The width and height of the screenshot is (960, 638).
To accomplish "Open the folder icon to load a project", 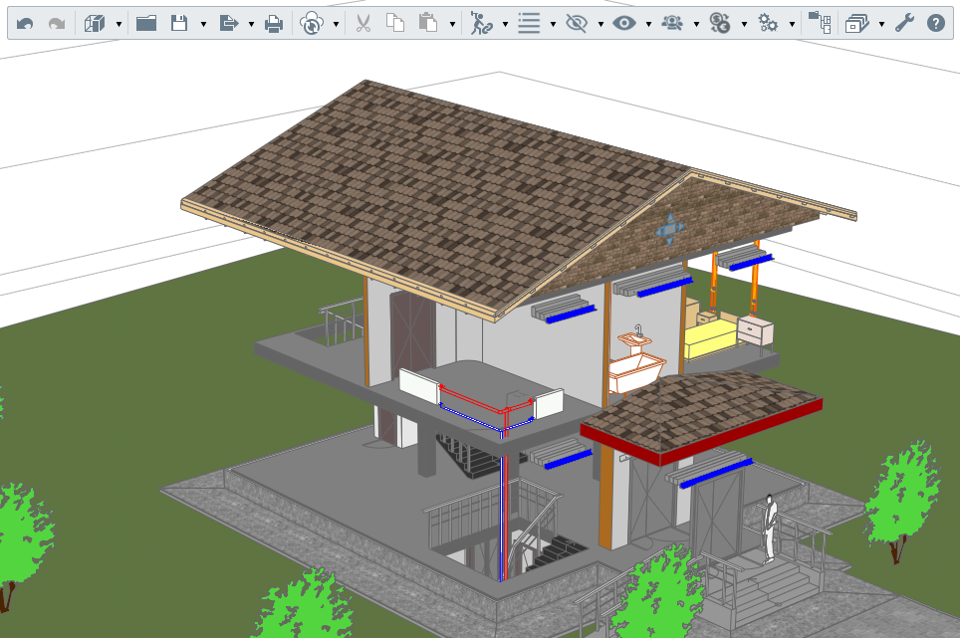I will [x=146, y=24].
